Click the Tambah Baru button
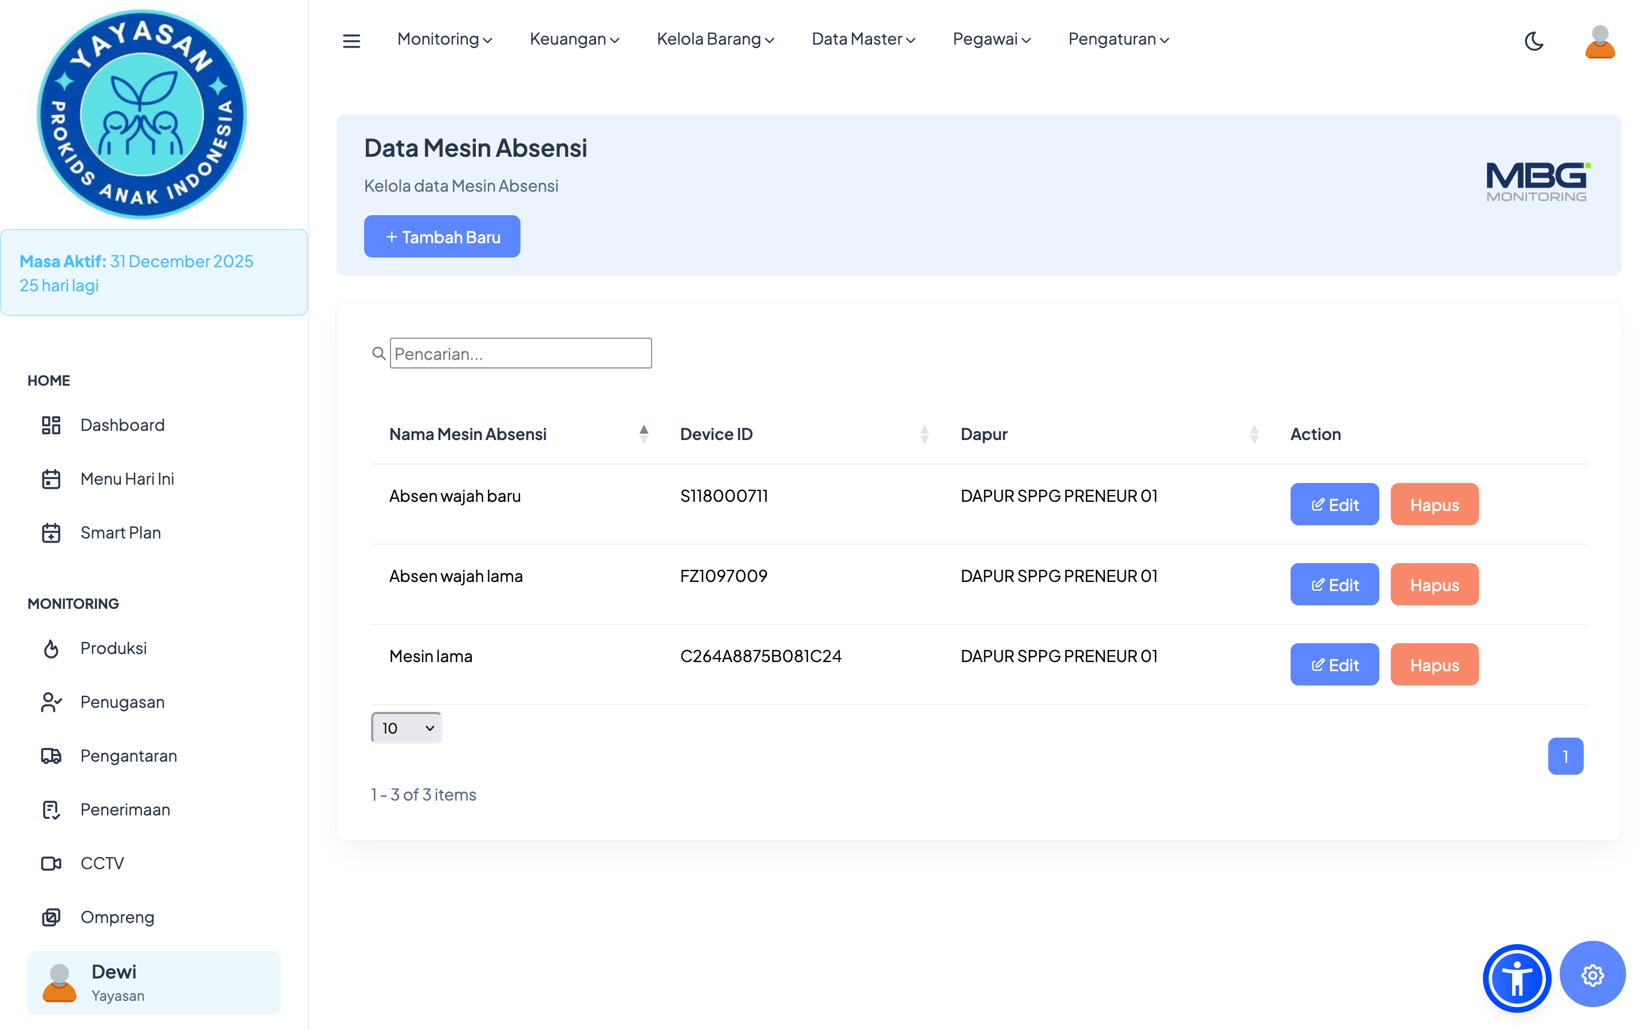 [441, 236]
